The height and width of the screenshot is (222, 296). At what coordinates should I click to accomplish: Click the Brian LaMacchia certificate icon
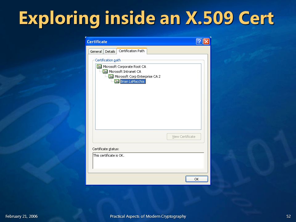(117, 81)
